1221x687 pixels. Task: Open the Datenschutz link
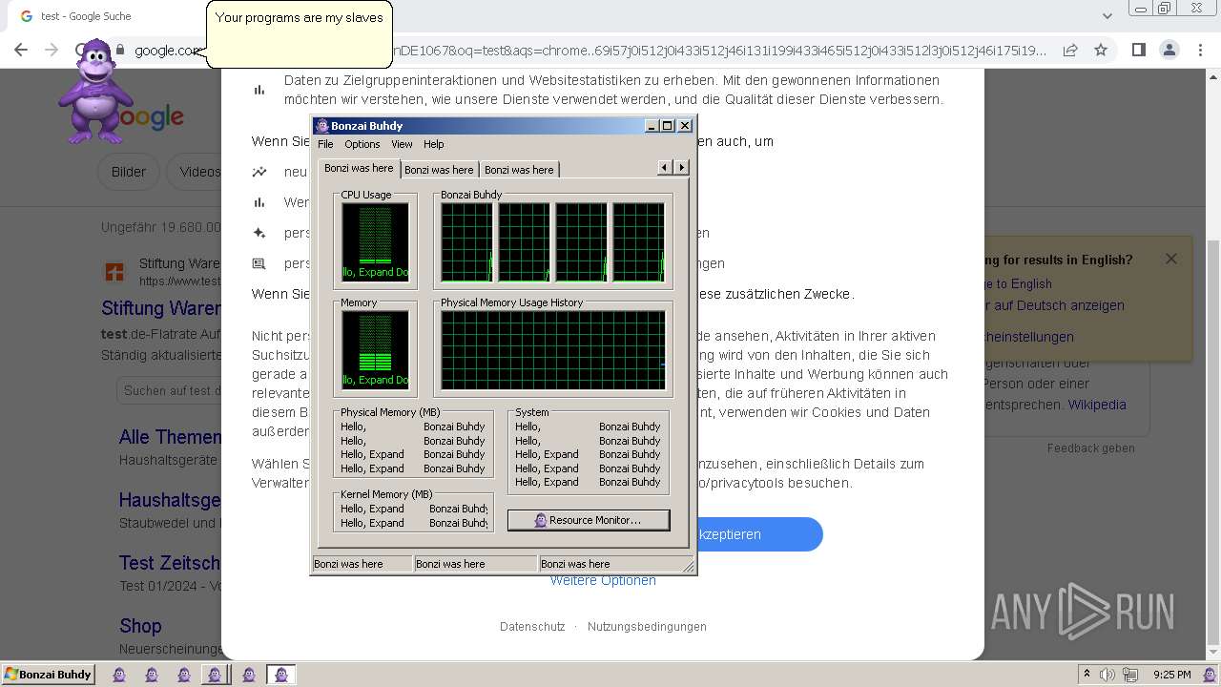tap(532, 627)
